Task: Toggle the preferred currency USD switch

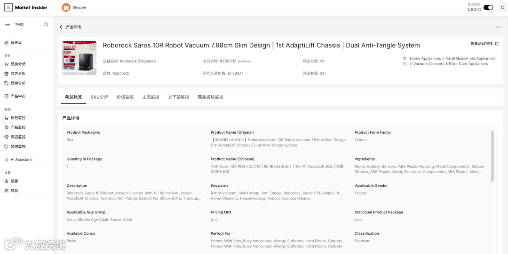Action: click(488, 8)
